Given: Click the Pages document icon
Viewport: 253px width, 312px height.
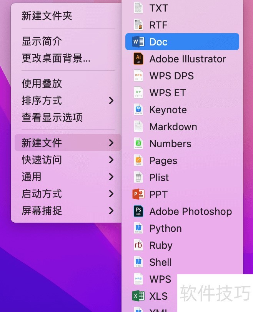Looking at the screenshot, I should (138, 161).
